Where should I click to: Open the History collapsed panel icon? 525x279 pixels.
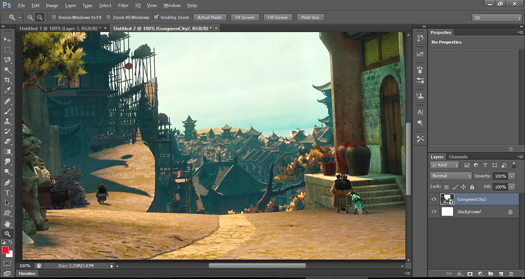pos(420,38)
